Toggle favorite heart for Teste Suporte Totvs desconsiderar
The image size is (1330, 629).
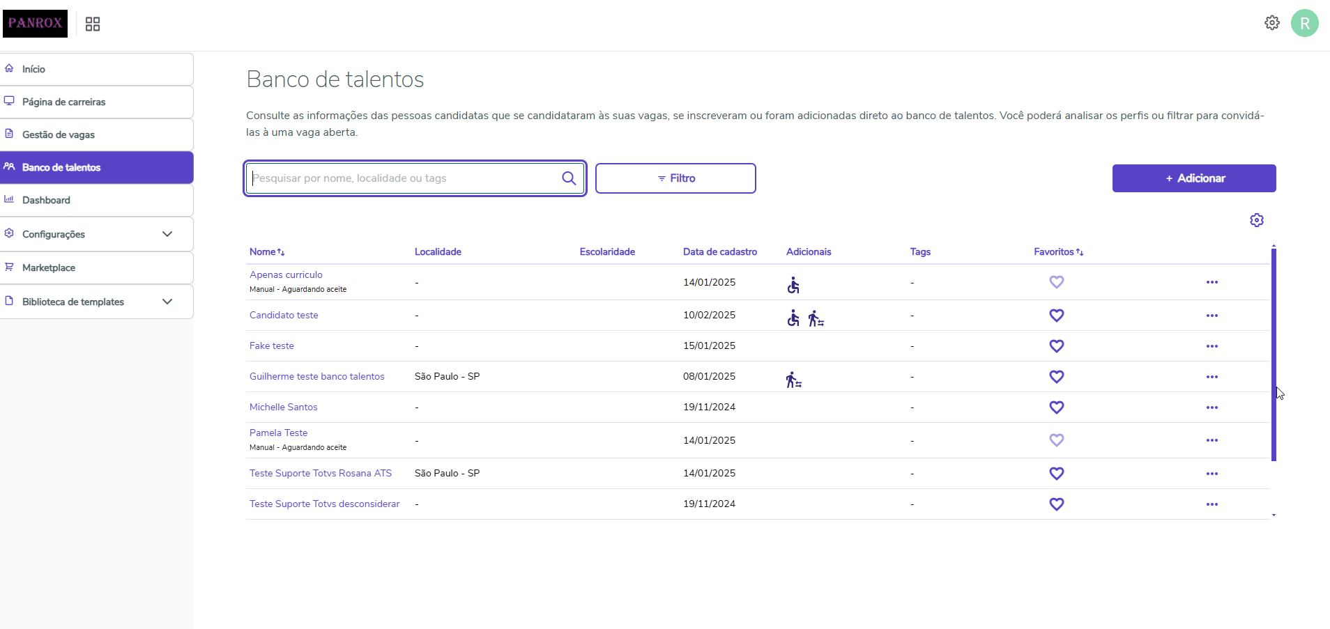coord(1057,504)
